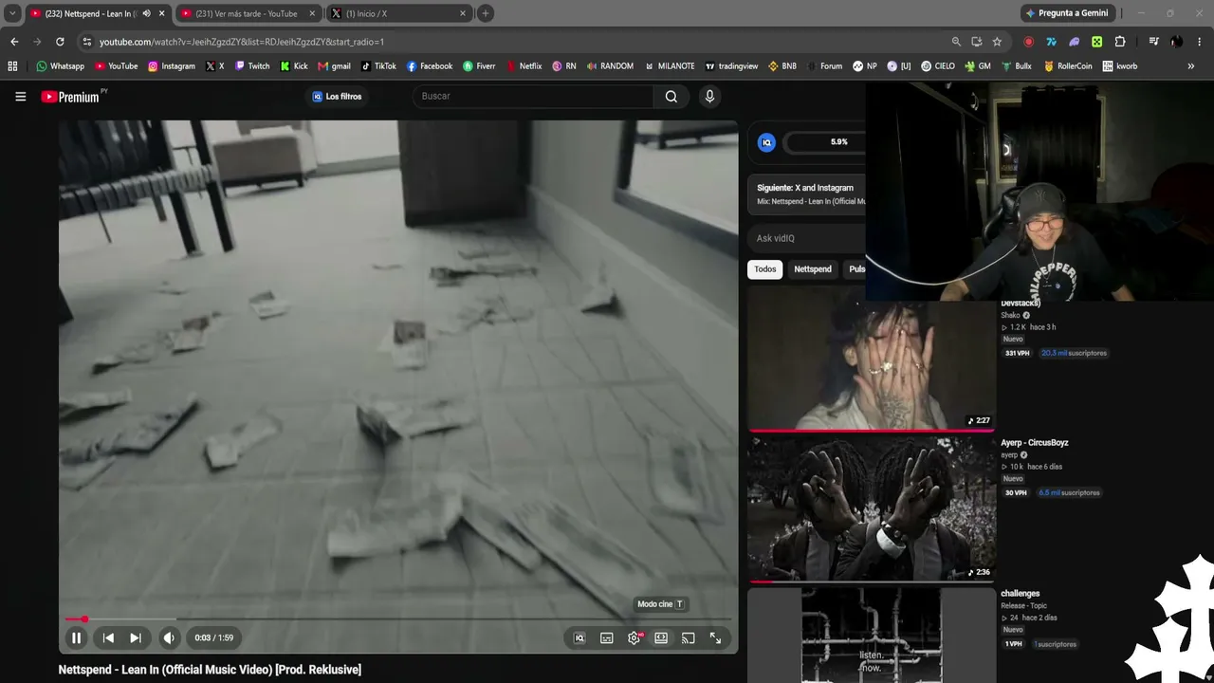Viewport: 1214px width, 683px height.
Task: Open RollerCoin bookmark
Action: pos(1068,66)
